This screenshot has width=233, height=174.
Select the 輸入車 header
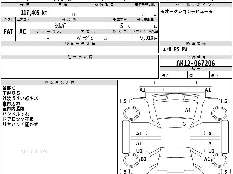pyautogui.click(x=120, y=32)
